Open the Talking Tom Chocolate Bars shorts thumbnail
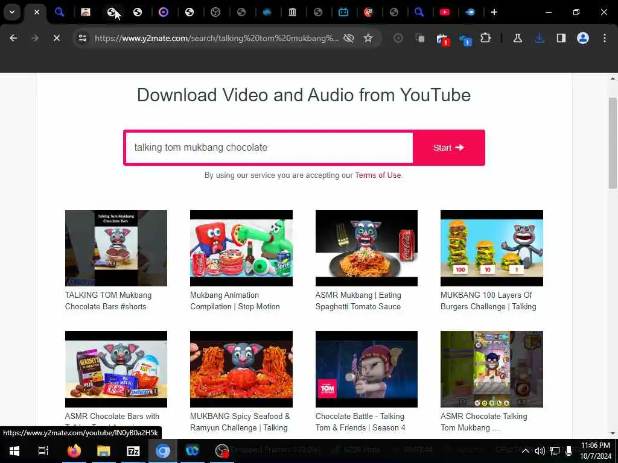This screenshot has width=618, height=463. click(116, 248)
